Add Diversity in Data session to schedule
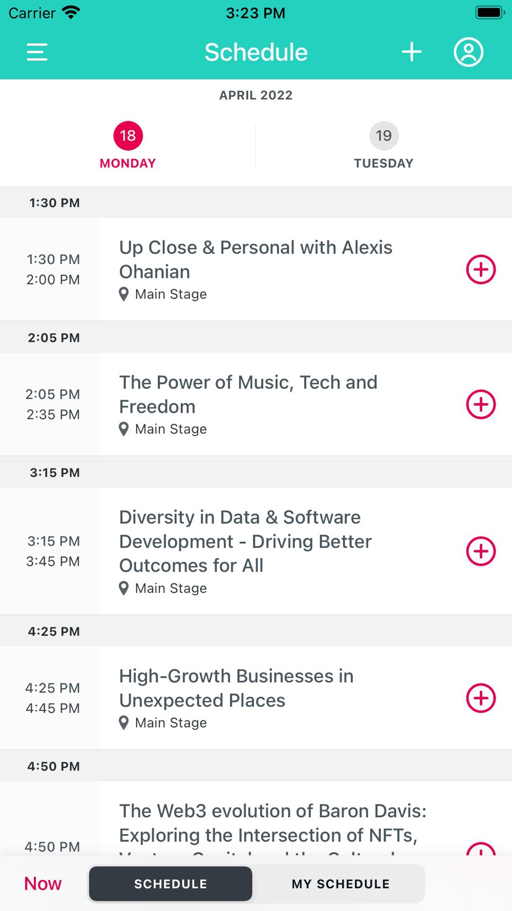The height and width of the screenshot is (911, 512). tap(481, 551)
